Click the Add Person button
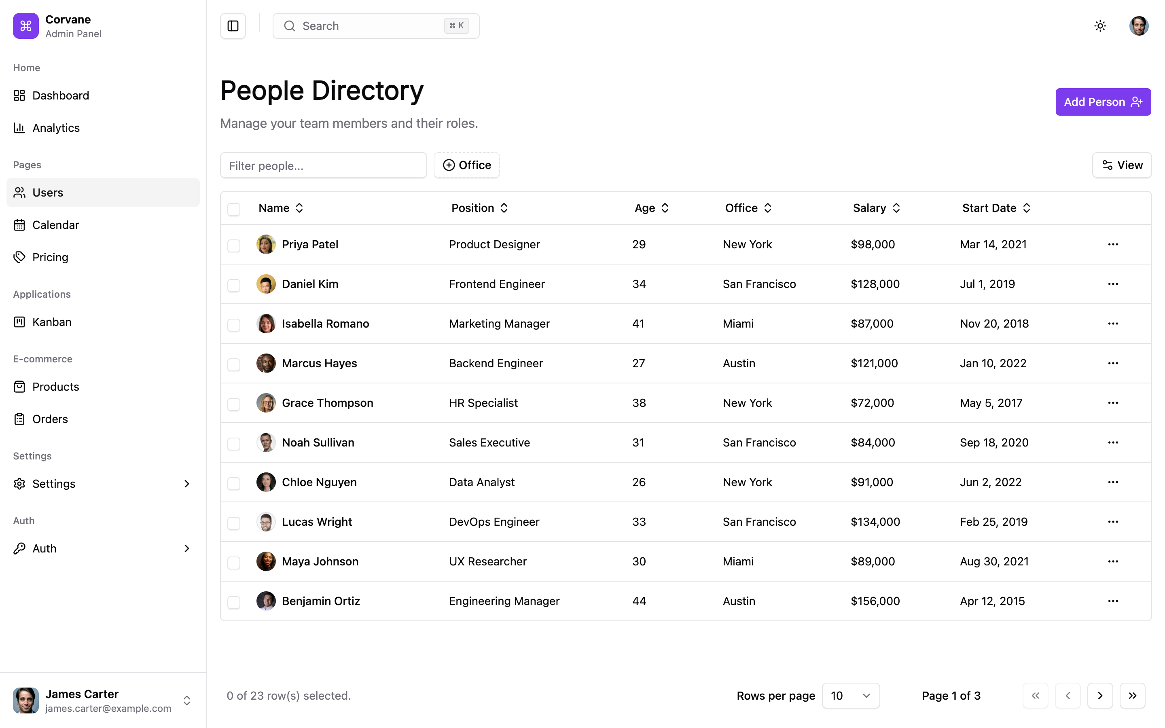 pyautogui.click(x=1103, y=102)
